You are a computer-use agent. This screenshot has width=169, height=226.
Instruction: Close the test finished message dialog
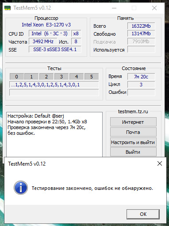point(160,163)
